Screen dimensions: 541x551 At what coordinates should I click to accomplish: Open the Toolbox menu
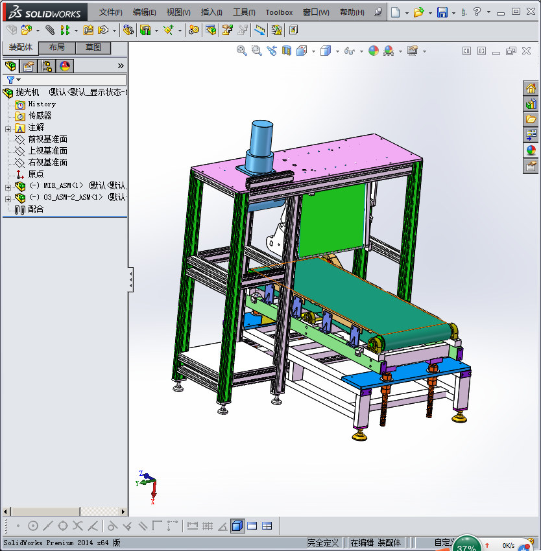(x=279, y=12)
